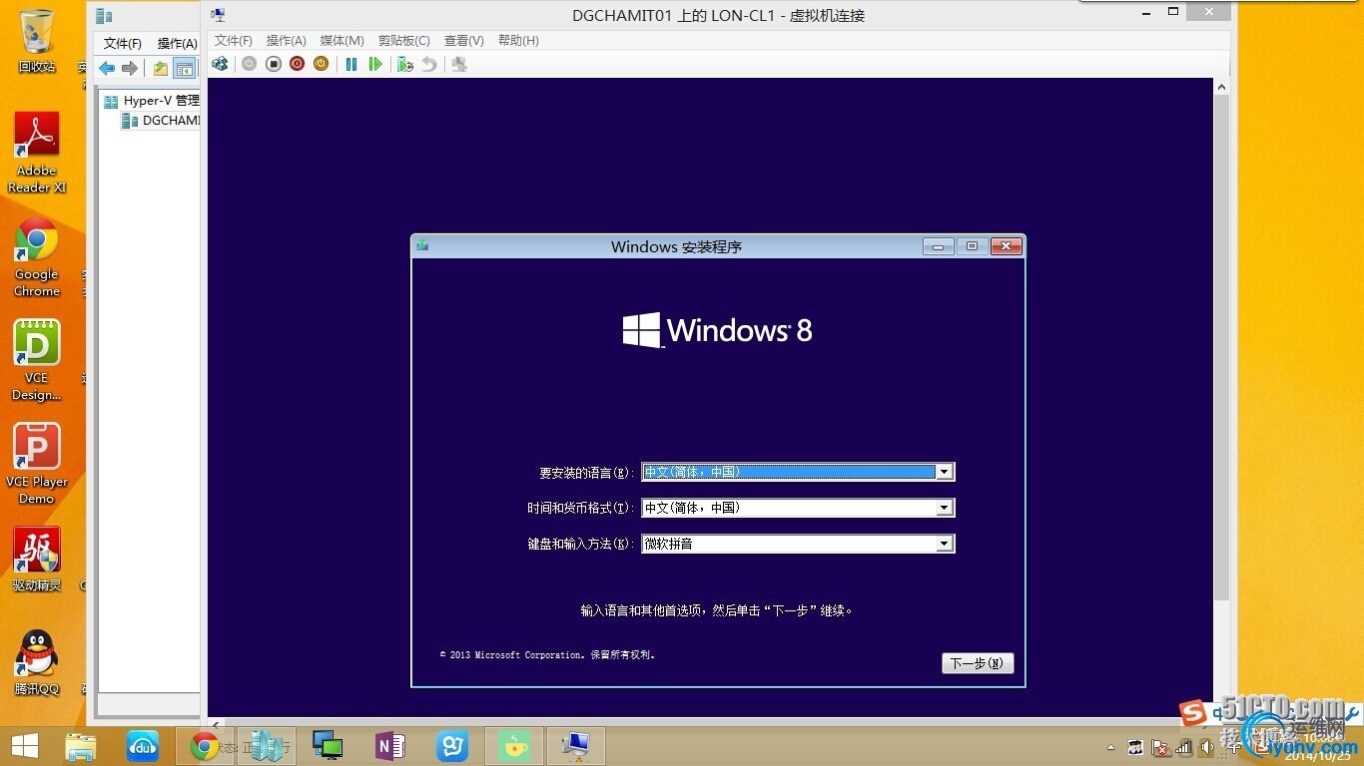Open 操作(A) menu in VM connection window
This screenshot has width=1364, height=766.
[286, 41]
